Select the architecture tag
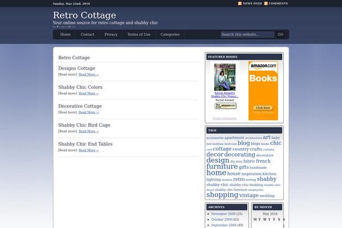 (x=253, y=138)
